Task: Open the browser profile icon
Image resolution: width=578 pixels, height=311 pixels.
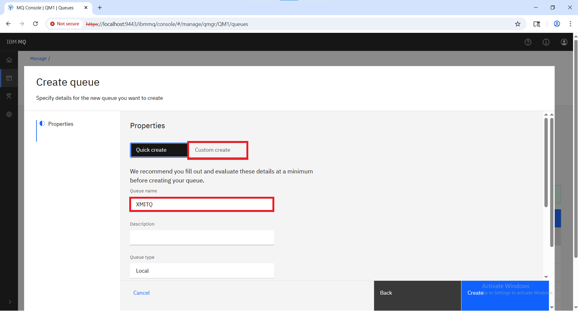Action: (557, 24)
